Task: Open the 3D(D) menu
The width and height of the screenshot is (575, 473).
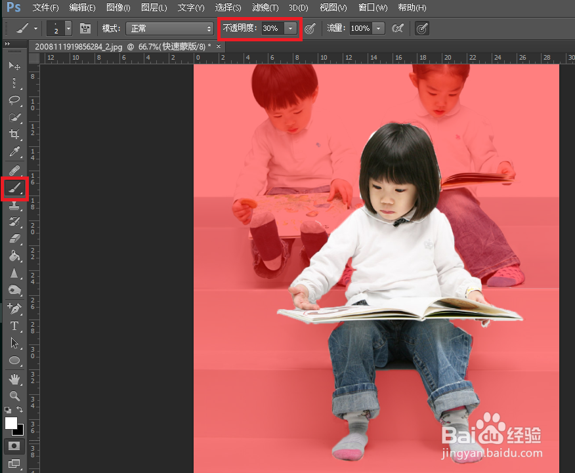Action: [298, 7]
